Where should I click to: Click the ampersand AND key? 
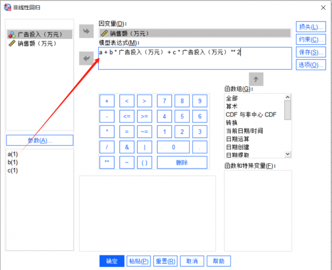coord(126,147)
